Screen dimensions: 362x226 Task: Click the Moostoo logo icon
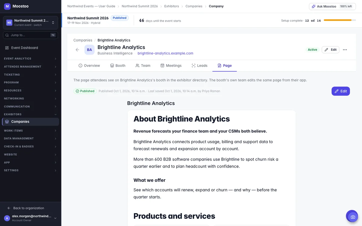pos(7,6)
